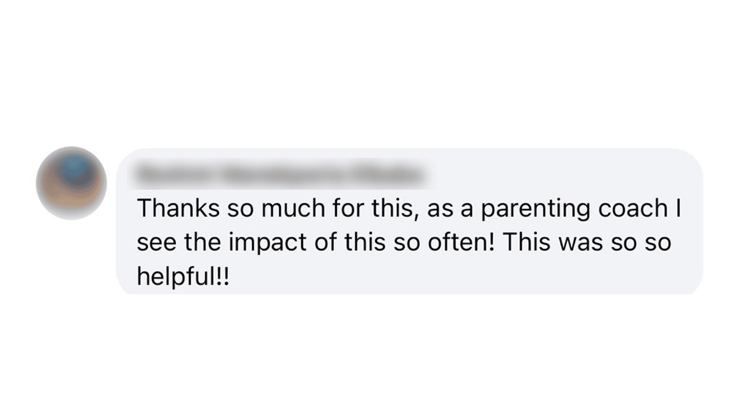
Task: Select the comment bubble background
Action: point(409,221)
